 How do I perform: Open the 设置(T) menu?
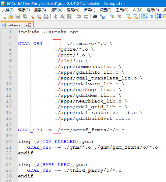(x=105, y=10)
